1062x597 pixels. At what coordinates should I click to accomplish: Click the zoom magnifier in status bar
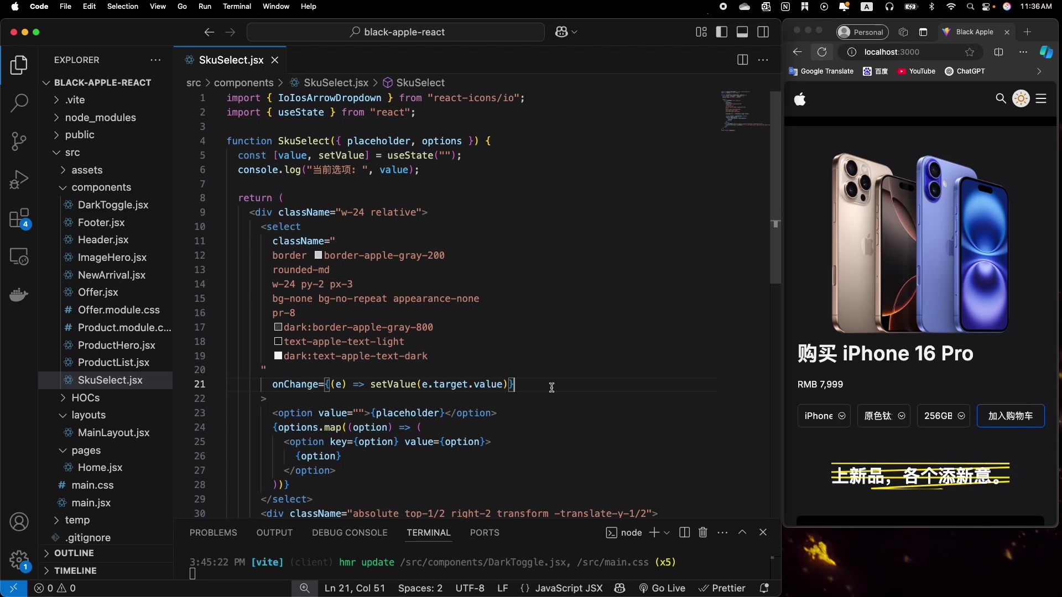click(x=304, y=588)
